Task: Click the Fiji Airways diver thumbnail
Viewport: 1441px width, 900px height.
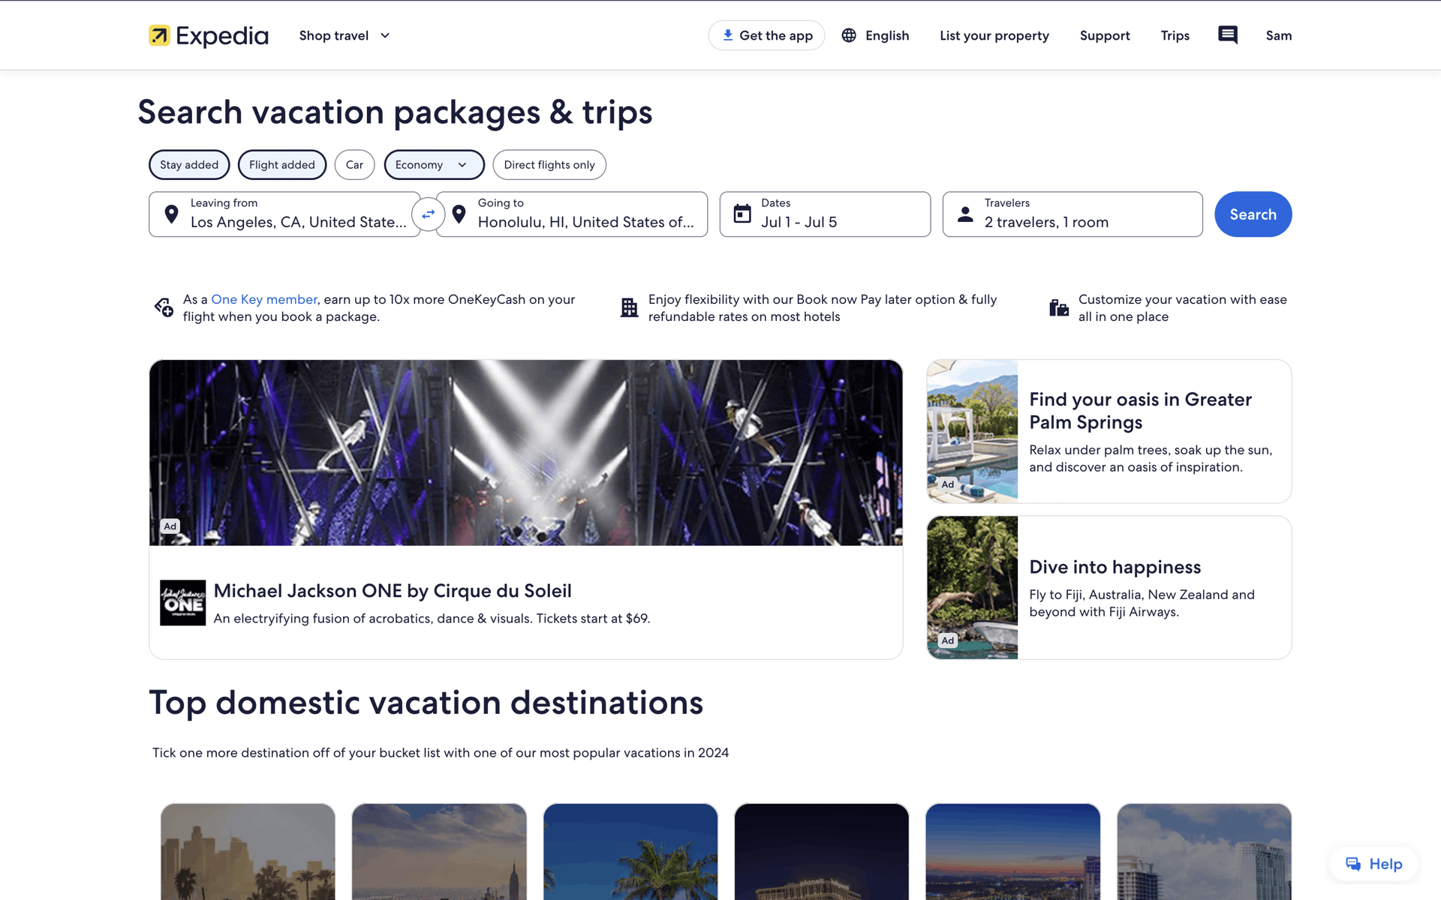Action: coord(972,587)
